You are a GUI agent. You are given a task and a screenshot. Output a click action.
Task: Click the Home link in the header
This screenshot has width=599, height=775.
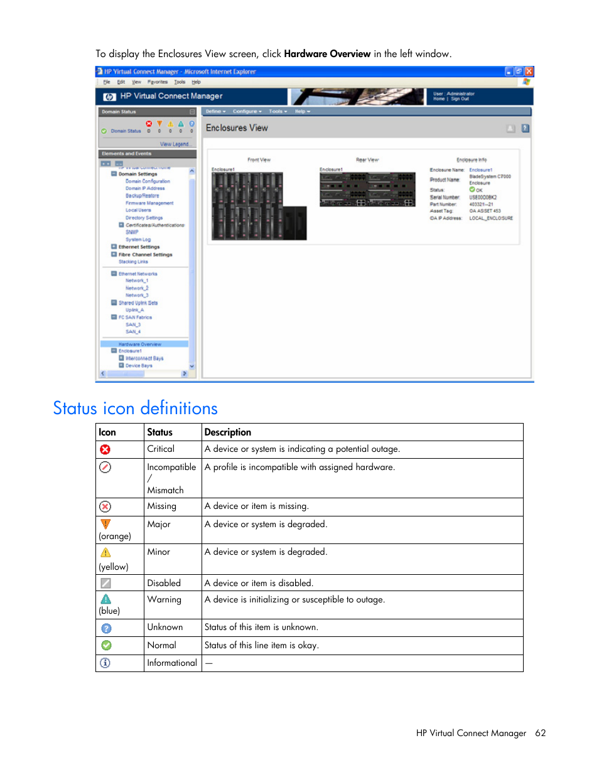[x=438, y=99]
